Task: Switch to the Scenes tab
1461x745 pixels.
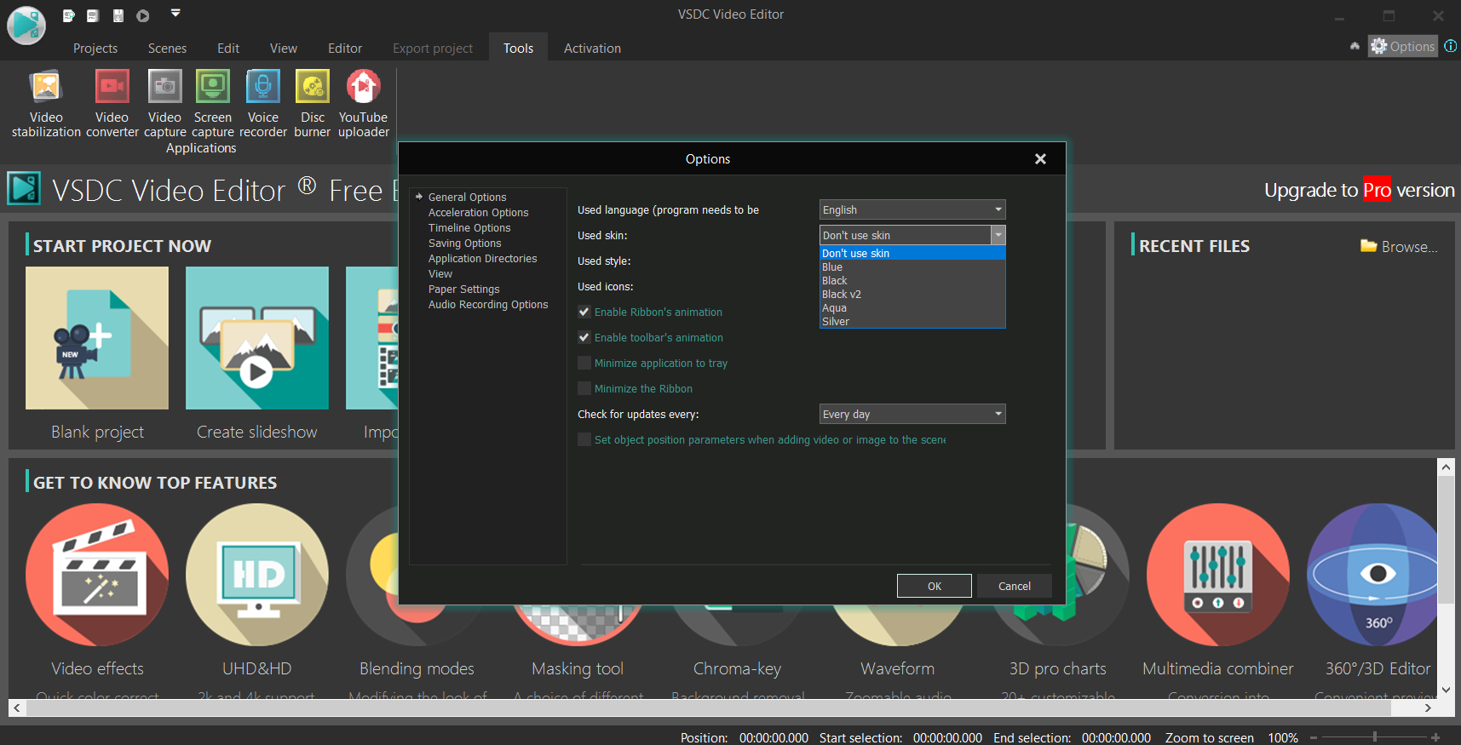Action: (167, 48)
